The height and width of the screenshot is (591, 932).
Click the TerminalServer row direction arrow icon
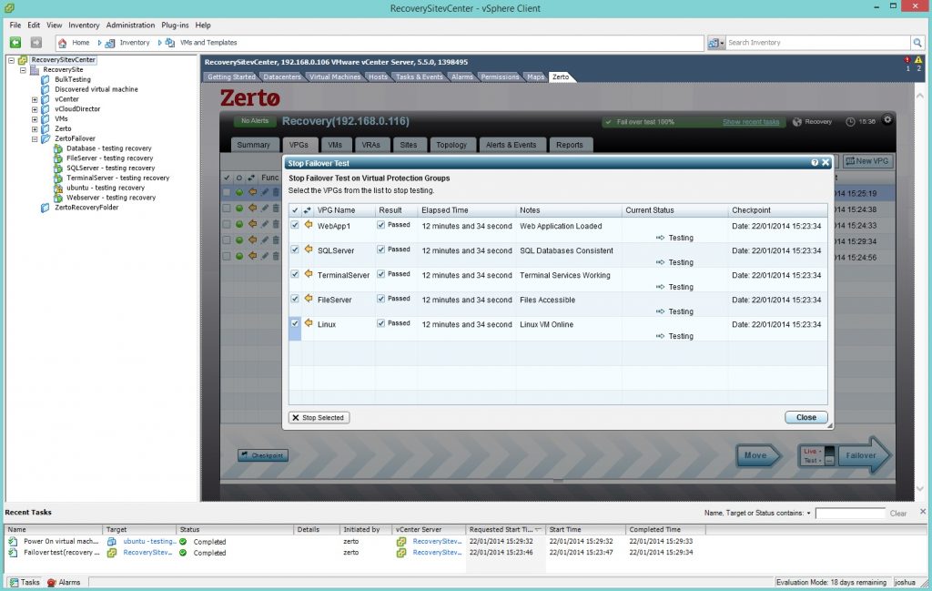[309, 274]
